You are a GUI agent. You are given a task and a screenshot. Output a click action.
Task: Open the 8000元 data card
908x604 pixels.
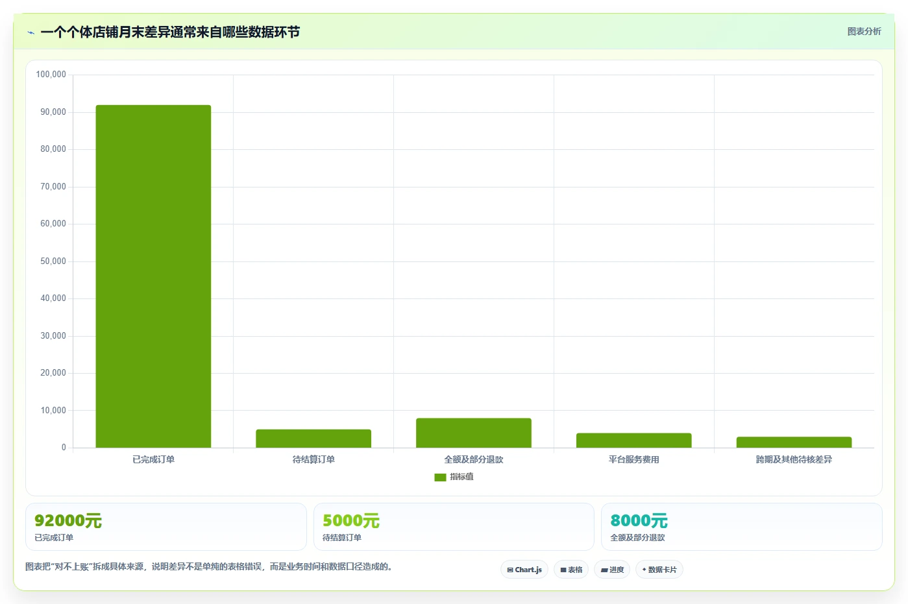[742, 527]
